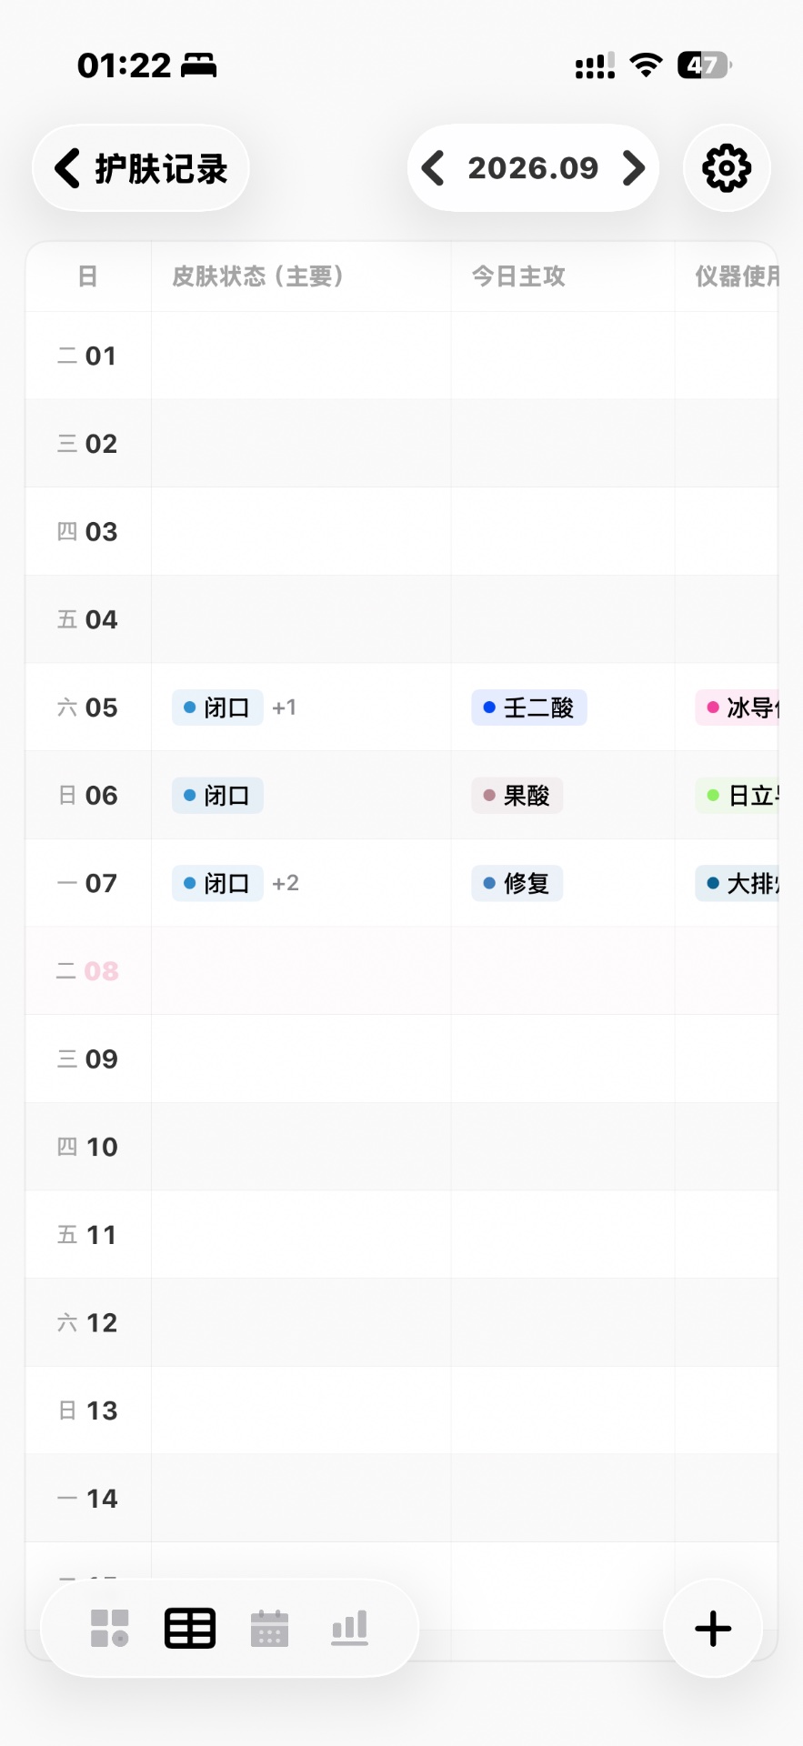Select the highlighted day 08 row
Image resolution: width=803 pixels, height=1746 pixels.
pyautogui.click(x=401, y=971)
